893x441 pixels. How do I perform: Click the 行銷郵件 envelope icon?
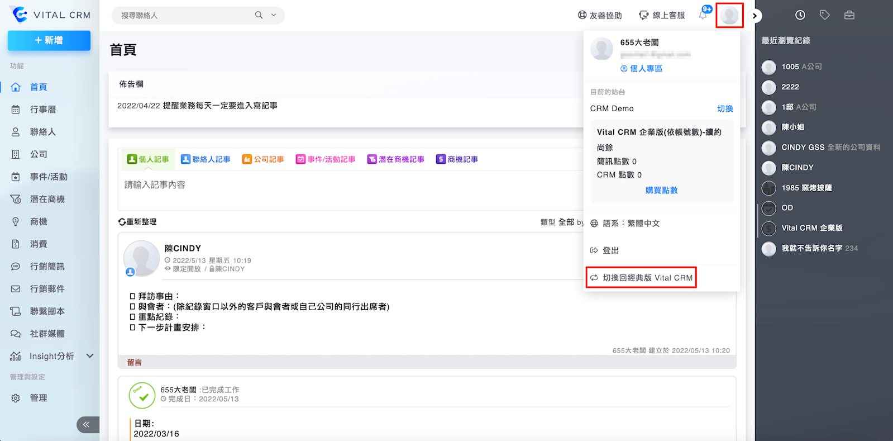16,289
